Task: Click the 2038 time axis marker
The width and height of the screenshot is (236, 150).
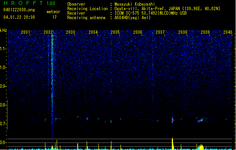Action: pyautogui.click(x=183, y=32)
